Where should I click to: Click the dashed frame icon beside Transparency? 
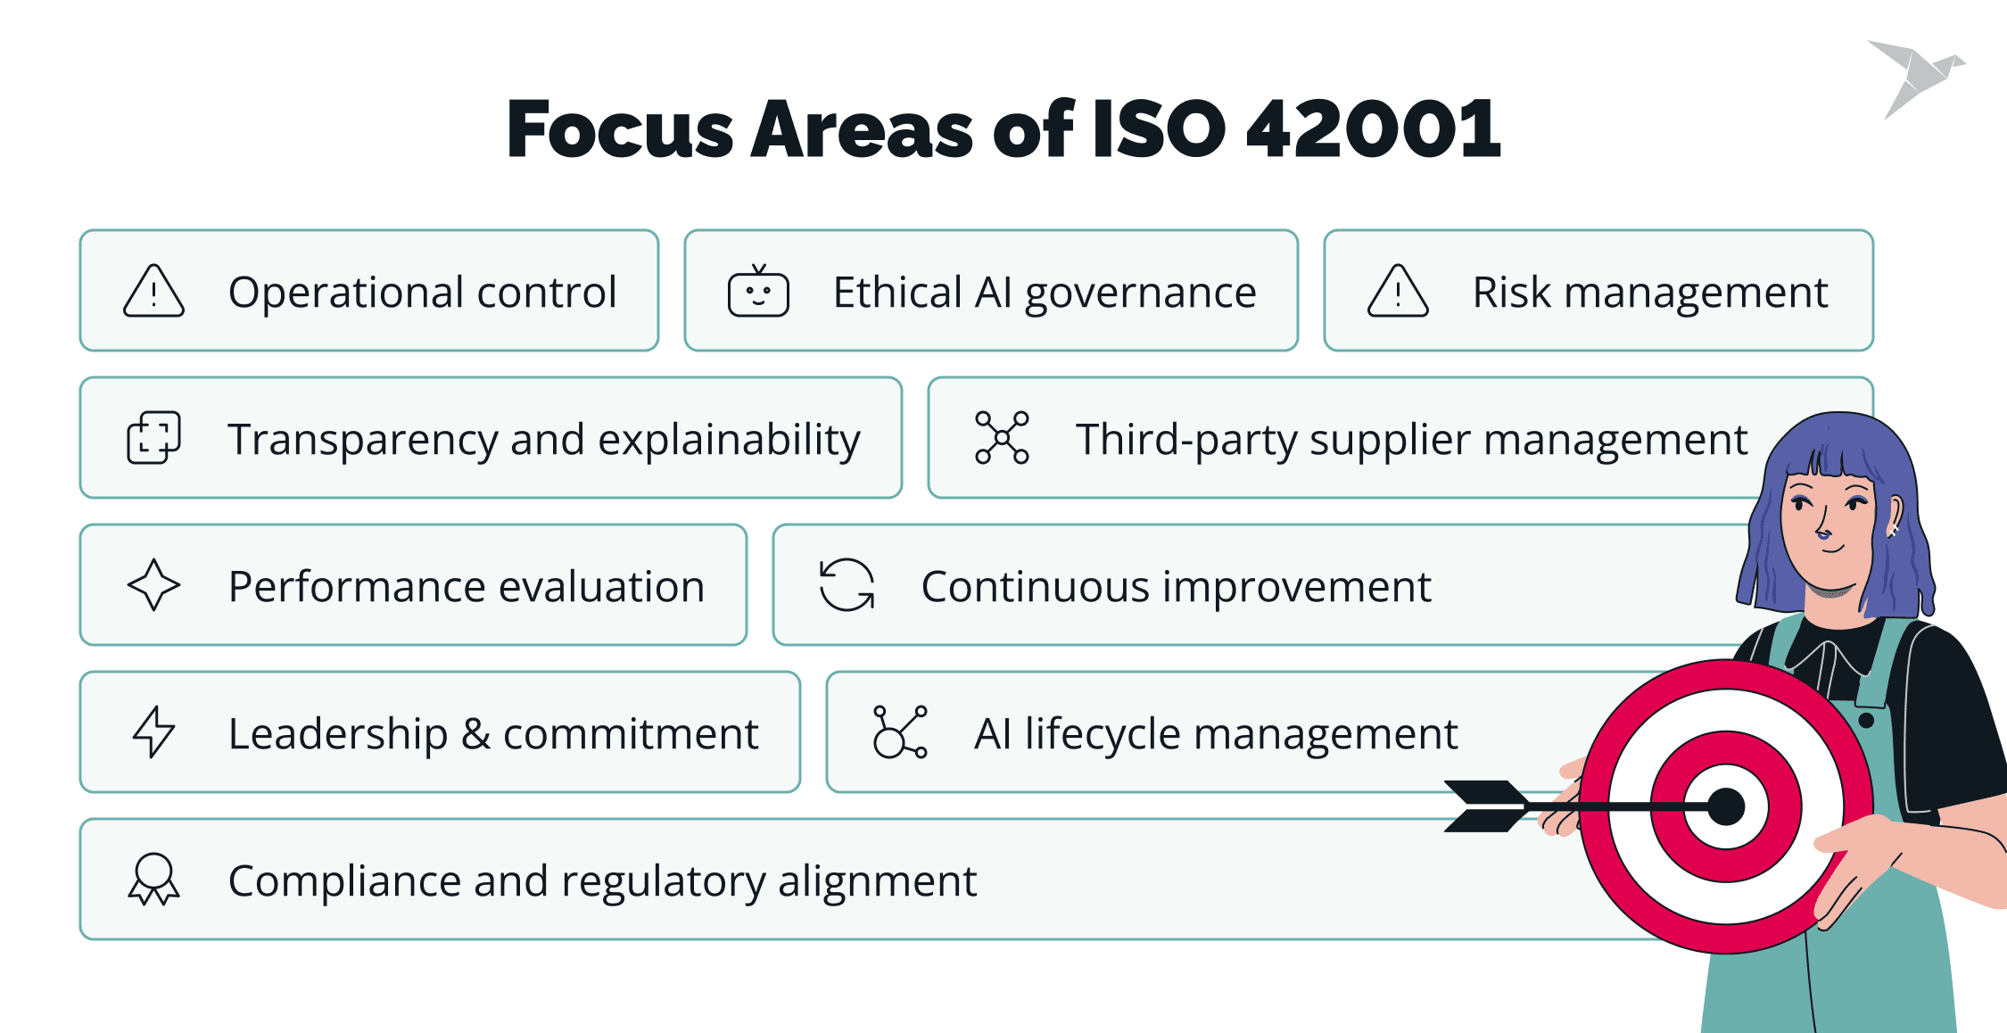pyautogui.click(x=153, y=438)
